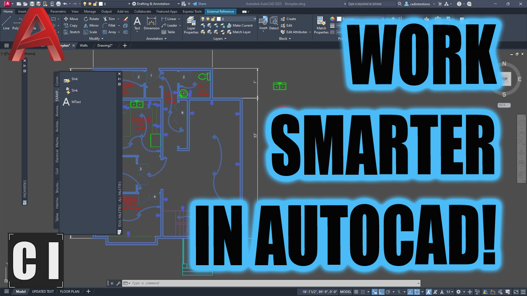Select the Rotate tool
The width and height of the screenshot is (527, 296).
[x=91, y=19]
